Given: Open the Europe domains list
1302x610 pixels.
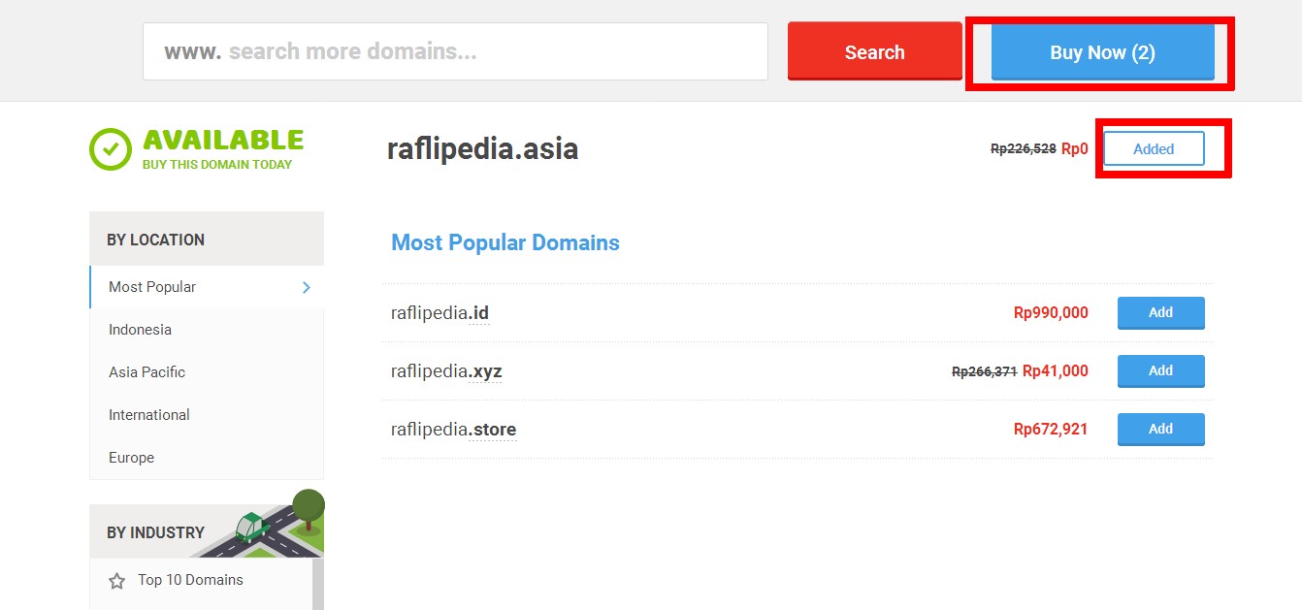Looking at the screenshot, I should point(131,457).
